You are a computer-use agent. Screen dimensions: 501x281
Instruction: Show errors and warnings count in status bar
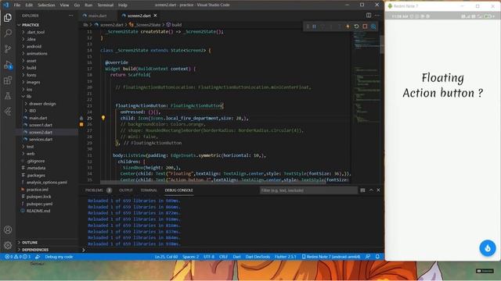tap(17, 257)
